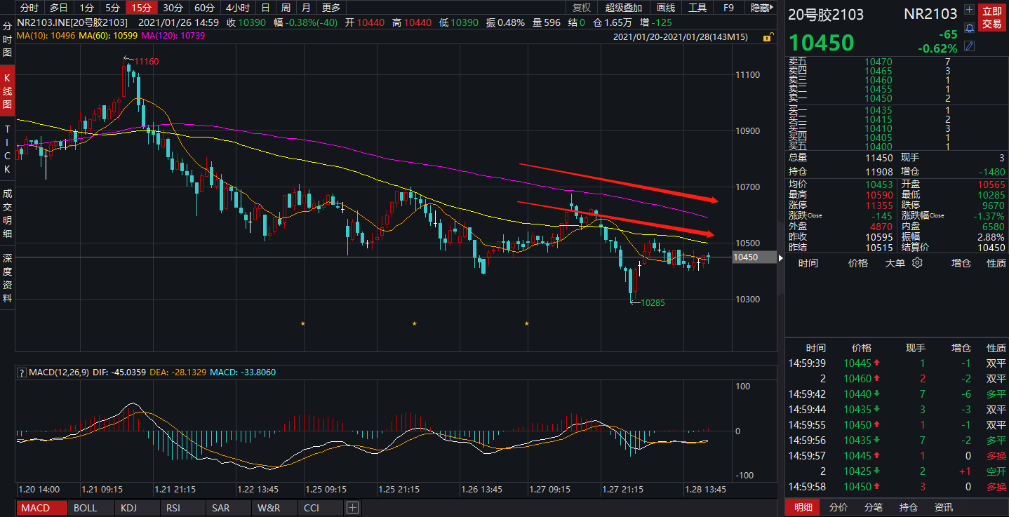Click the 卖五 ask price 10470

(x=878, y=62)
